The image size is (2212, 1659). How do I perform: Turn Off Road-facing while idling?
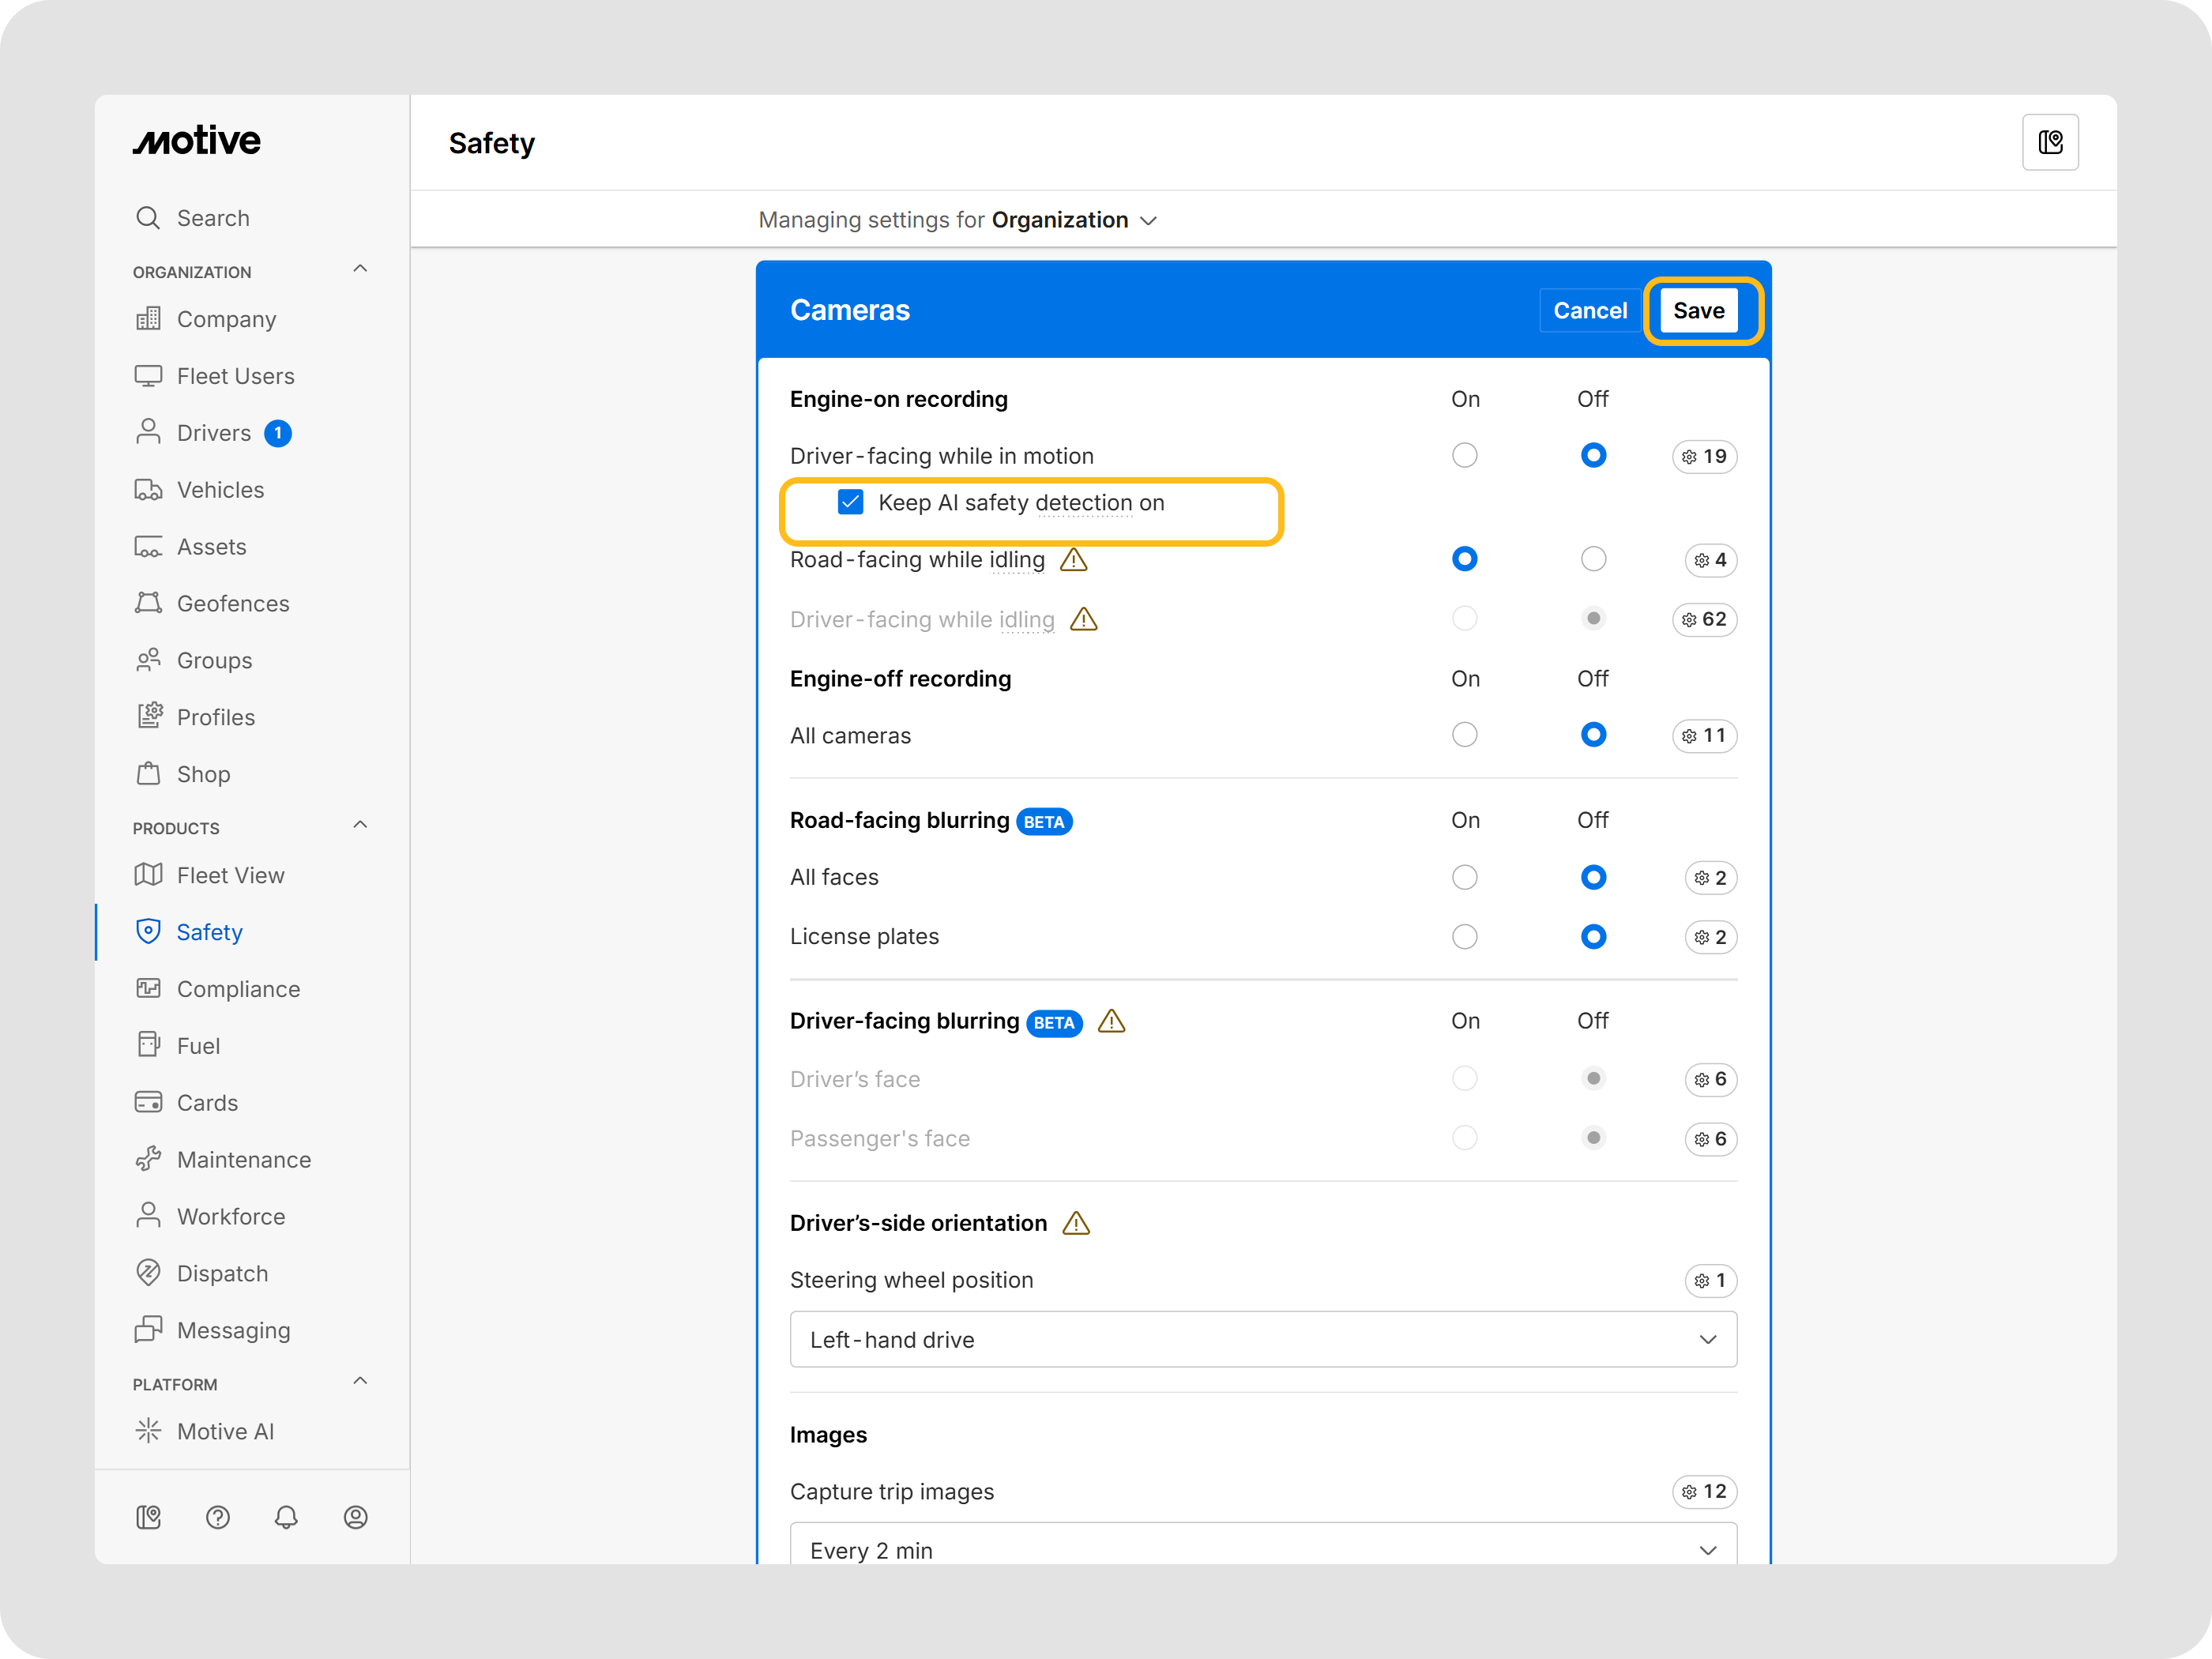pyautogui.click(x=1593, y=559)
